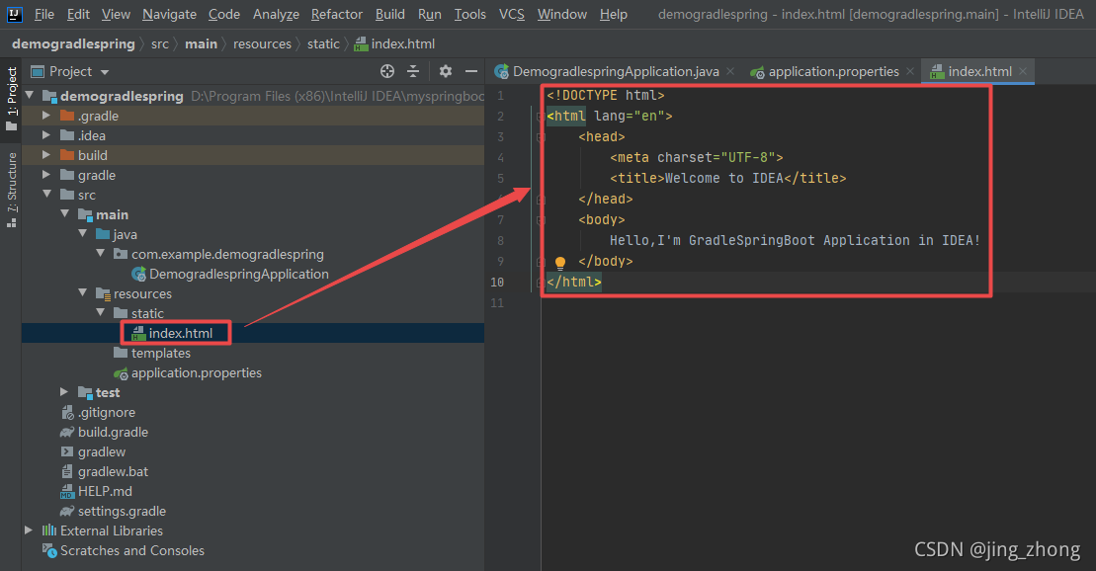Image resolution: width=1096 pixels, height=571 pixels.
Task: Expand the .idea folder
Action: pos(46,135)
